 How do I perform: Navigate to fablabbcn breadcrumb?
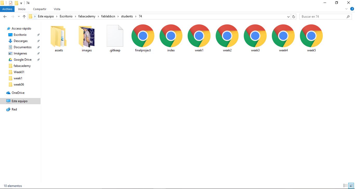coord(108,16)
